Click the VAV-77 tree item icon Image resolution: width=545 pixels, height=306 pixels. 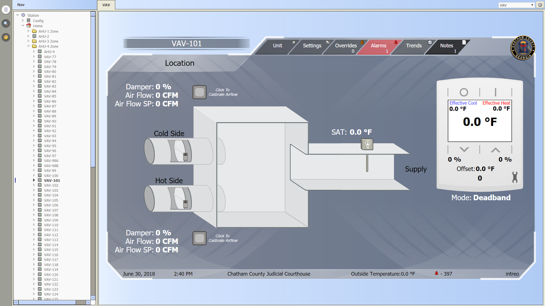[x=40, y=57]
